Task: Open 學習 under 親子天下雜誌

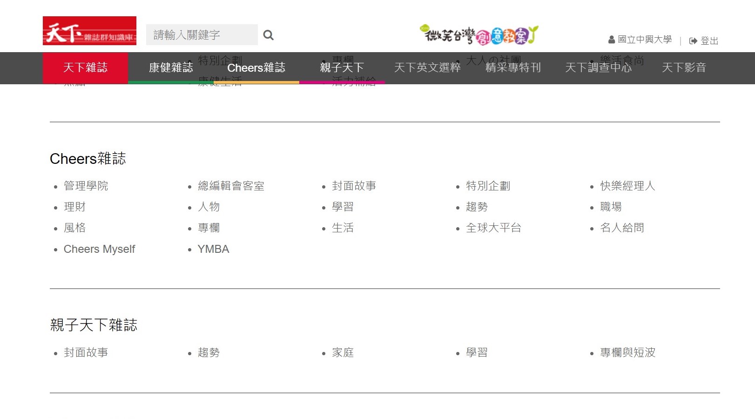Action: tap(477, 353)
